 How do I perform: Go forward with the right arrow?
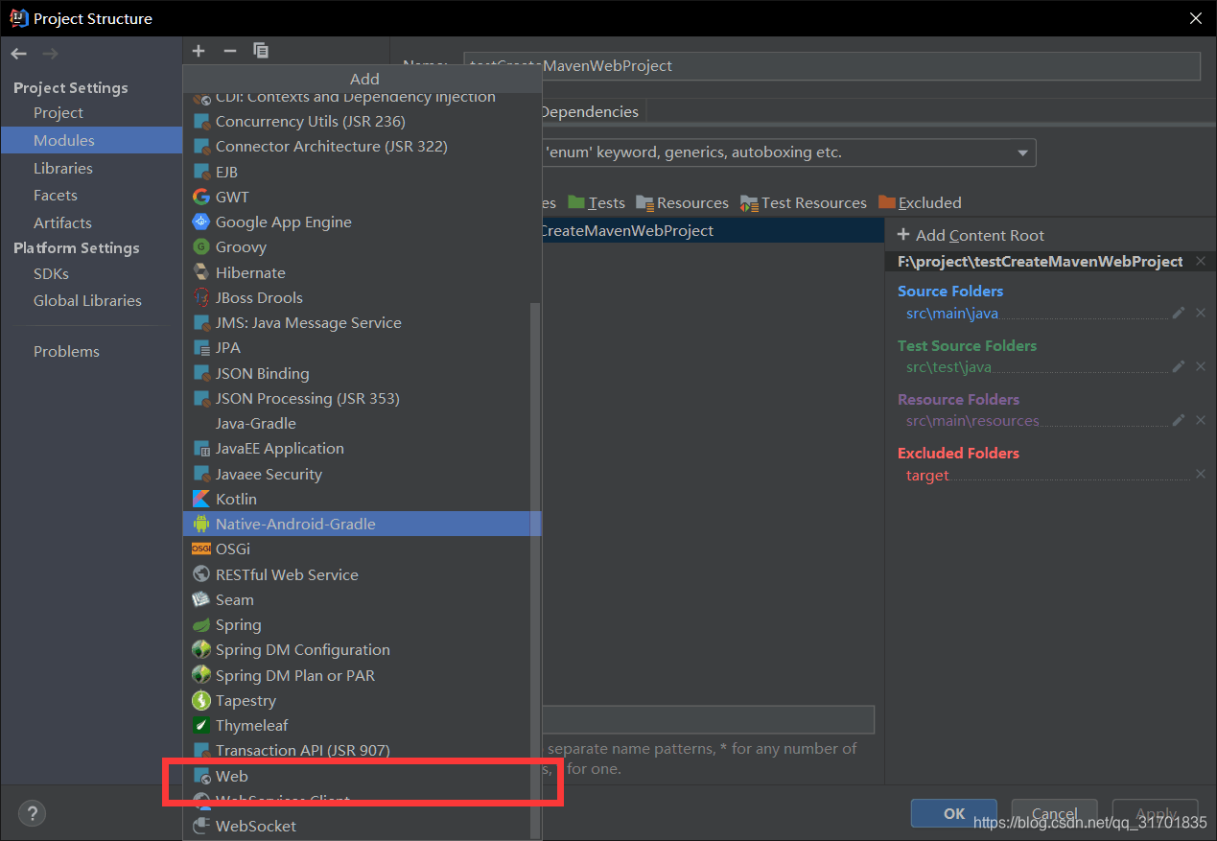coord(50,53)
